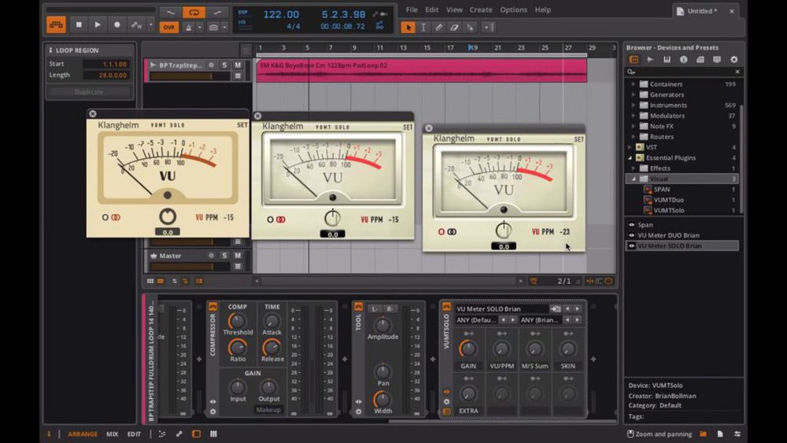Switch to the EDIT view
Image resolution: width=787 pixels, height=443 pixels.
pyautogui.click(x=134, y=434)
